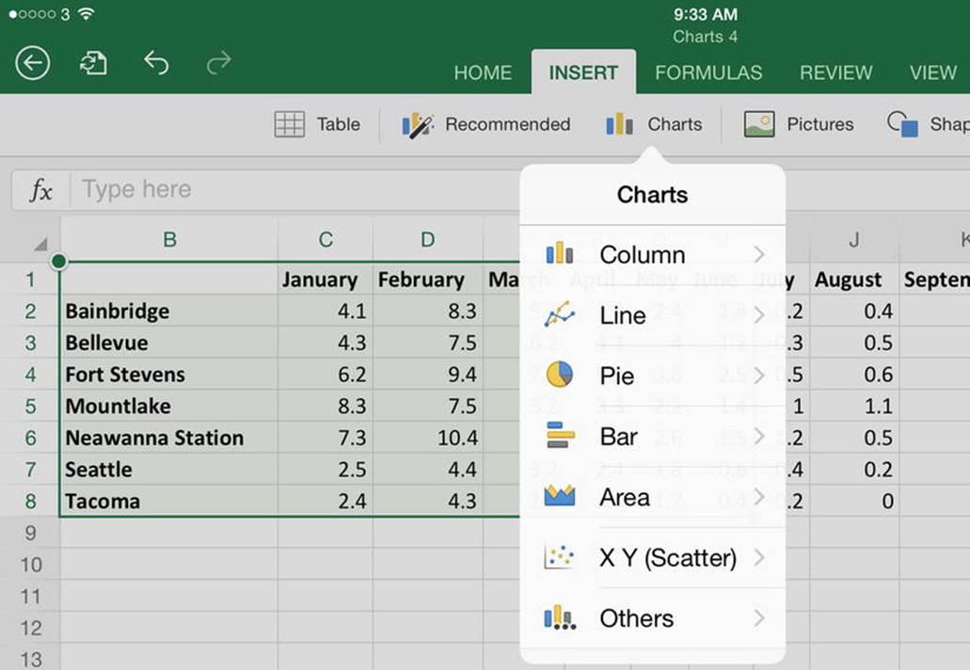Click the Shapes circle-square icon

pyautogui.click(x=902, y=124)
